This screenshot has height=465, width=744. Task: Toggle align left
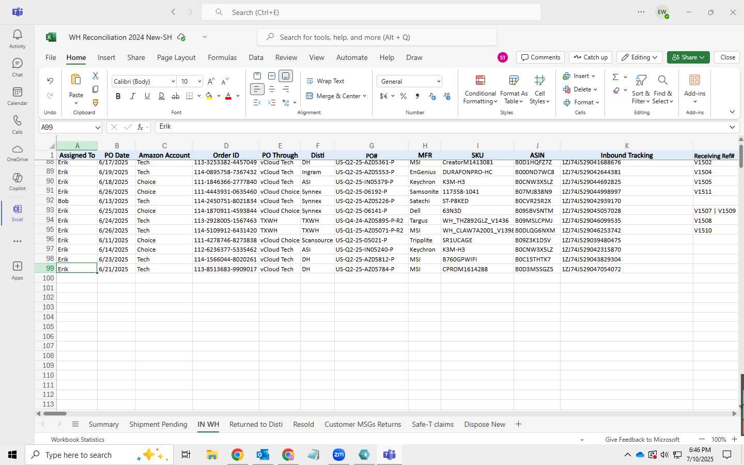(257, 89)
